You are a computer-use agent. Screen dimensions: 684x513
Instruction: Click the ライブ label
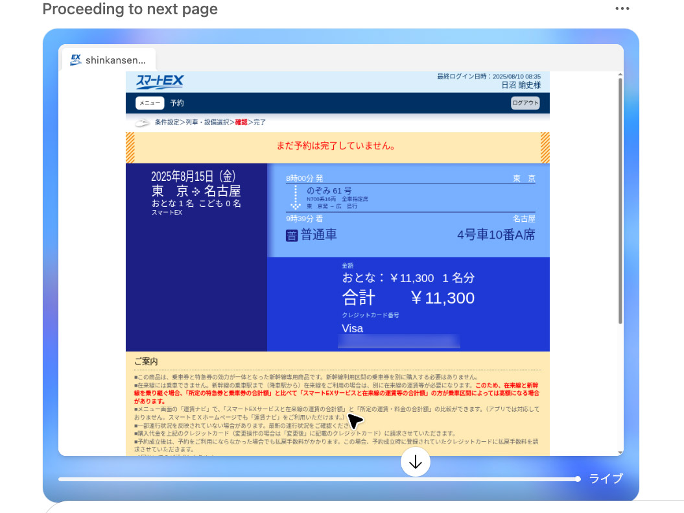[x=606, y=479]
